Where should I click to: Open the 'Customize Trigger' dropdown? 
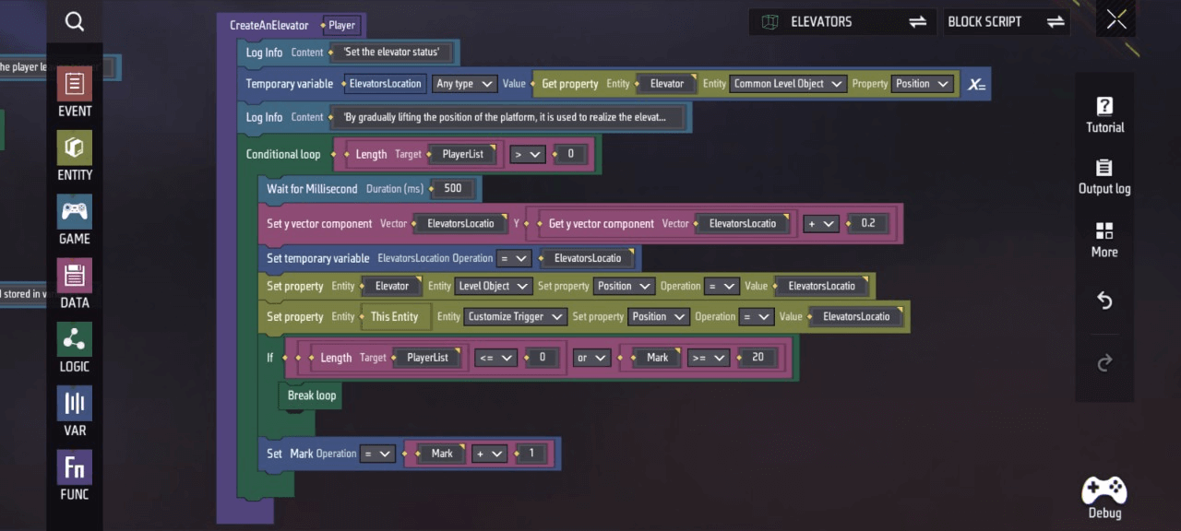[515, 317]
